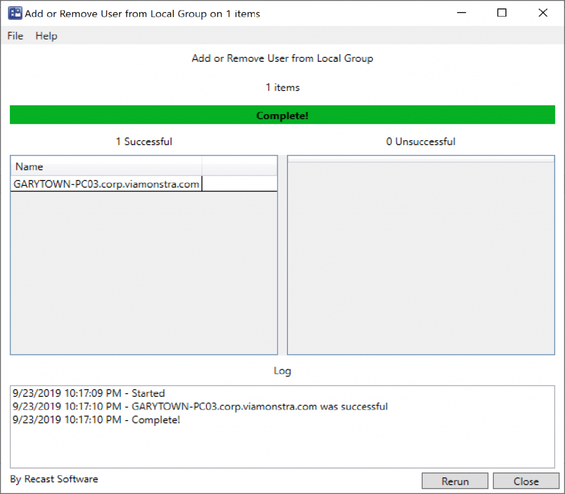Click the green Complete! progress bar
Screen dimensions: 565x494
click(x=282, y=116)
